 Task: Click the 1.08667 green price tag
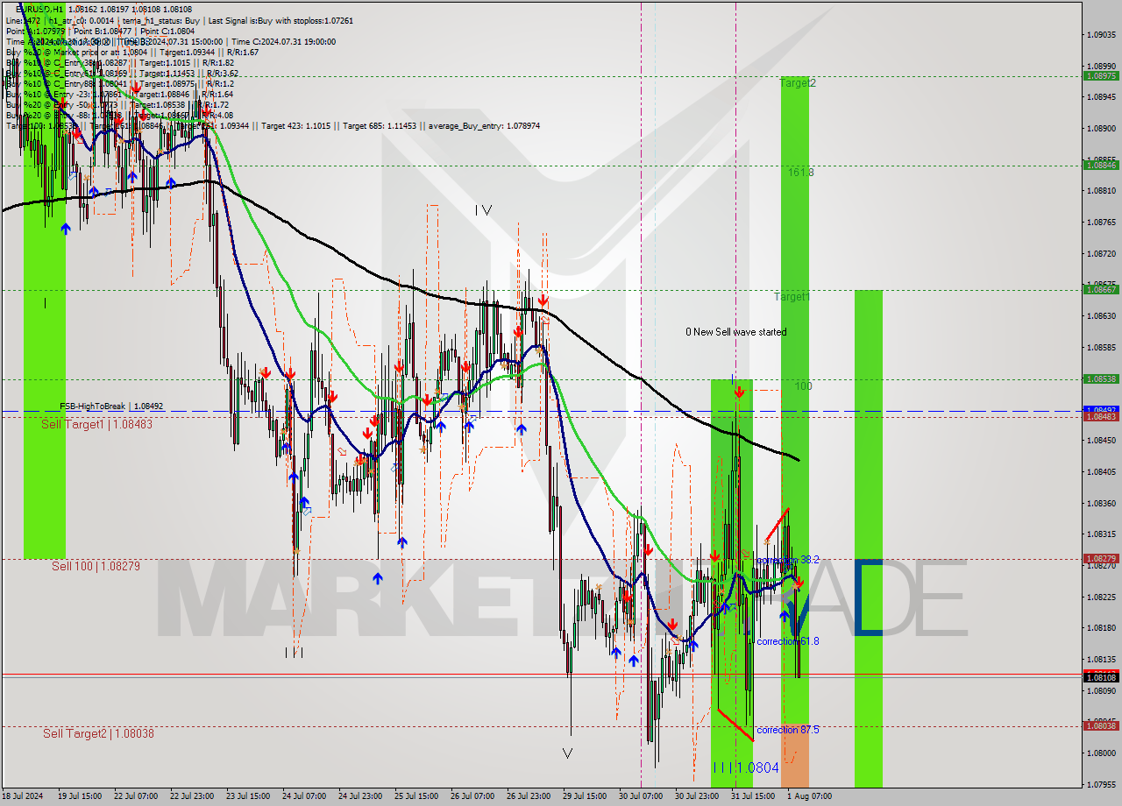[x=1101, y=289]
